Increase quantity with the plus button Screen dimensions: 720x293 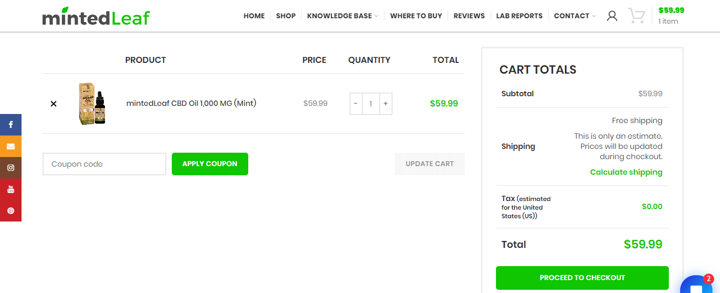386,104
